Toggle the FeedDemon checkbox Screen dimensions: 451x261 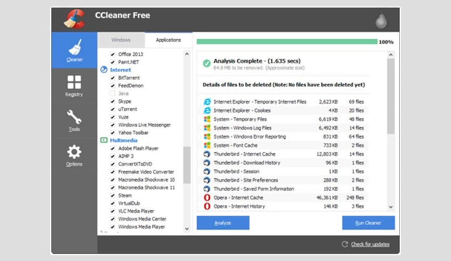click(113, 86)
